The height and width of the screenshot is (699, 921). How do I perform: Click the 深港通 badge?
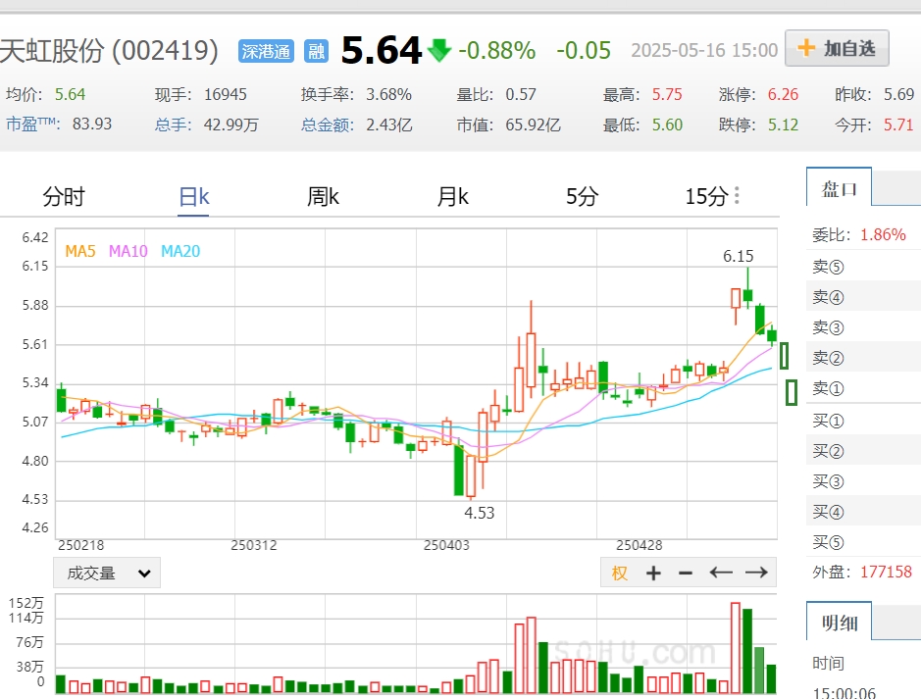click(266, 52)
